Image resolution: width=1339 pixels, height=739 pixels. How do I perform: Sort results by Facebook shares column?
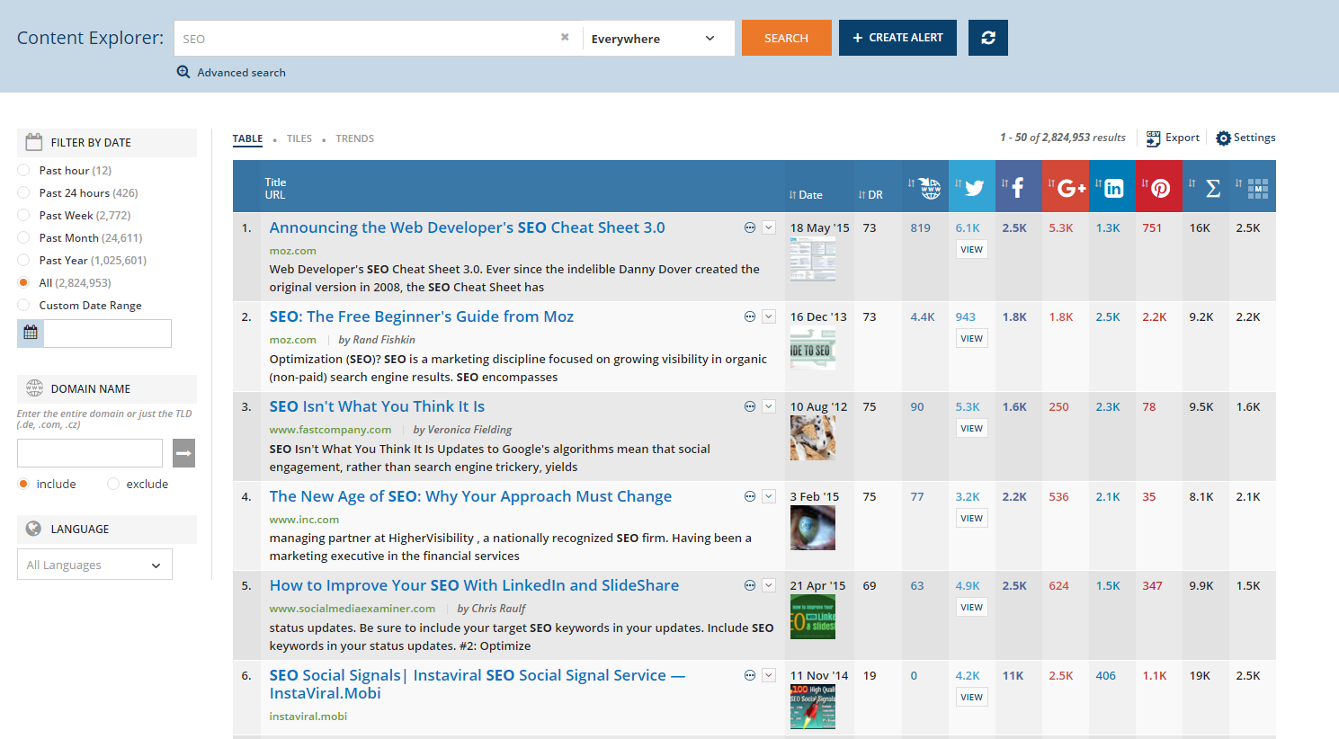[1018, 187]
